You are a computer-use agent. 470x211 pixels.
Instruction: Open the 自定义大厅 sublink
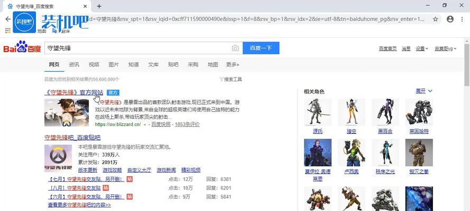(139, 170)
